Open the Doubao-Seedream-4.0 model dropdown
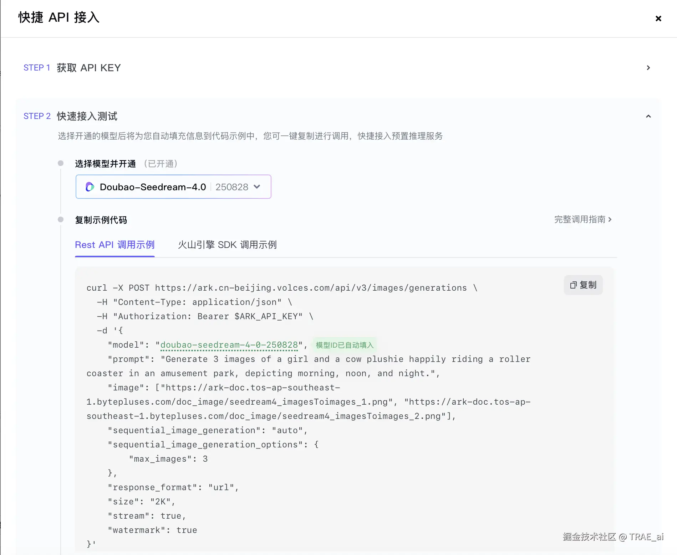 (x=173, y=187)
